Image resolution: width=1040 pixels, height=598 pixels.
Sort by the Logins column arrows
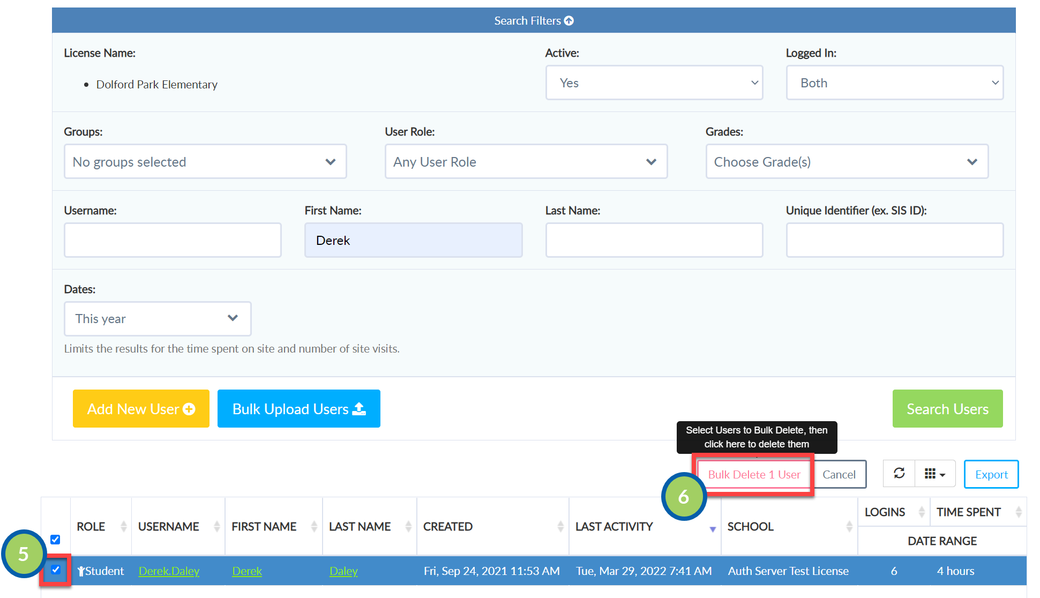[922, 512]
